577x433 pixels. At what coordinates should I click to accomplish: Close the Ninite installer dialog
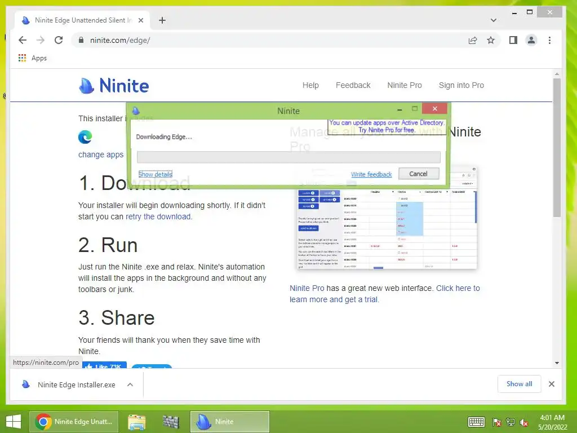pos(434,109)
